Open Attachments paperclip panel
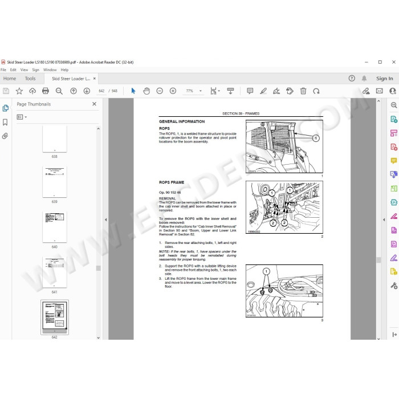The width and height of the screenshot is (399, 399). 5,136
